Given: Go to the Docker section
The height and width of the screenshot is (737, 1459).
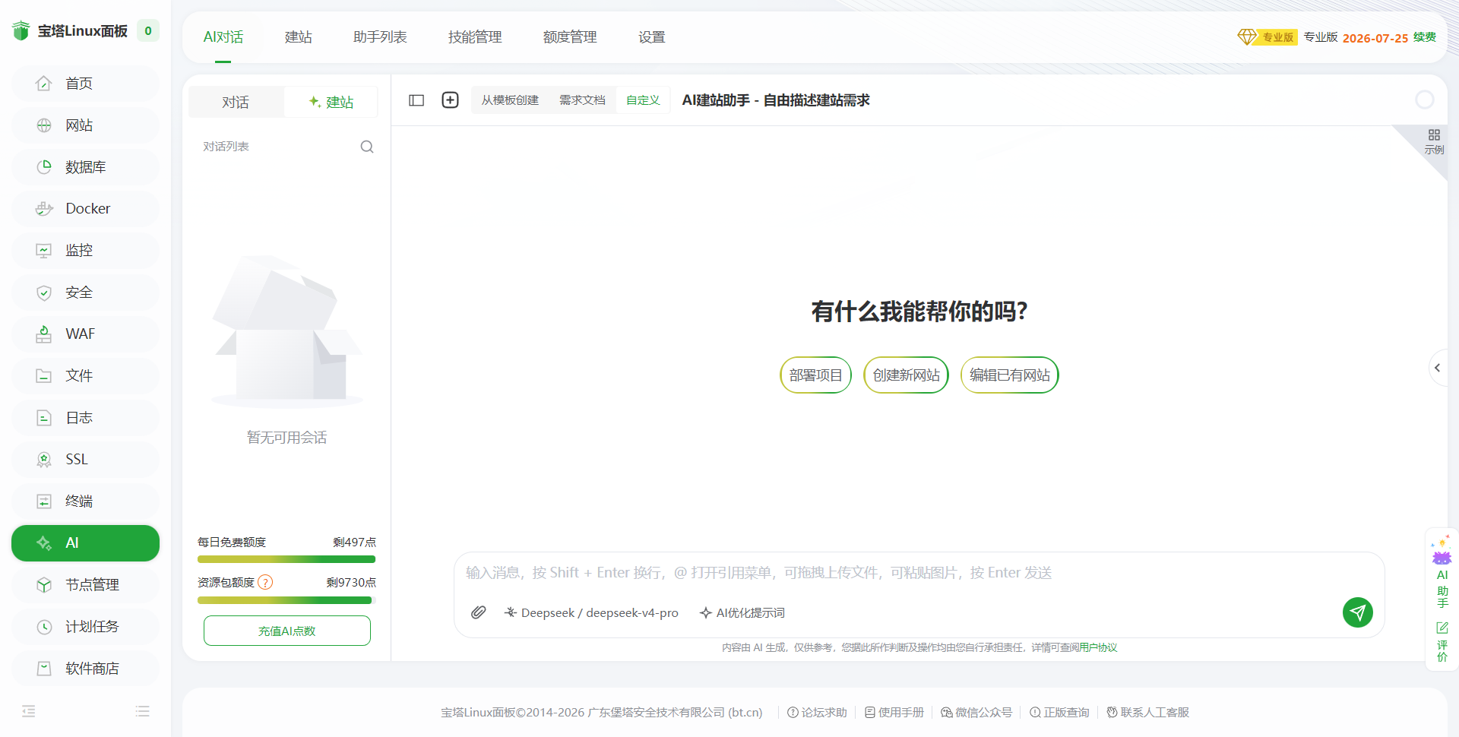Looking at the screenshot, I should click(x=85, y=209).
